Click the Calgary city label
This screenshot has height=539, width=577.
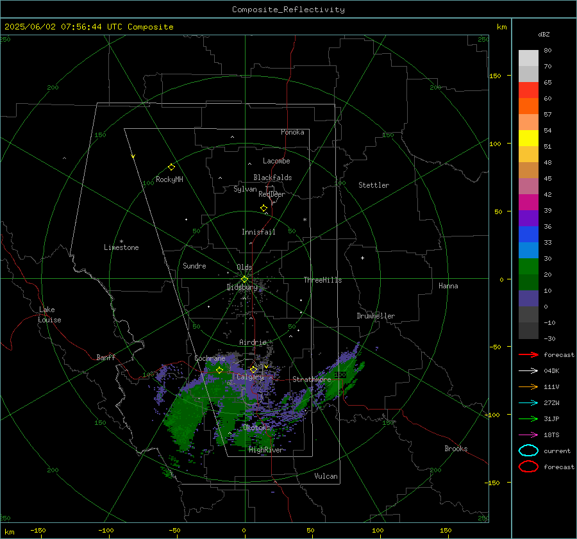coord(250,377)
